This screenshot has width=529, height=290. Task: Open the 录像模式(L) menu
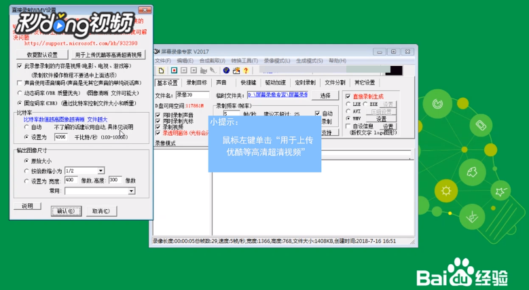[x=277, y=60]
